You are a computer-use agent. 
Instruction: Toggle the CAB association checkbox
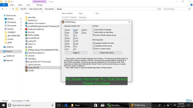point(66,46)
